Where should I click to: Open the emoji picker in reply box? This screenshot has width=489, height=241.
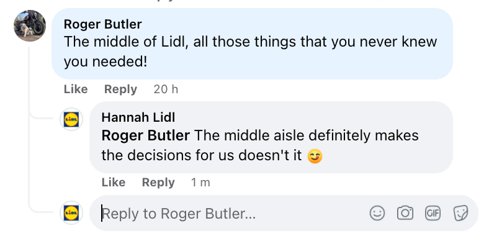point(377,213)
